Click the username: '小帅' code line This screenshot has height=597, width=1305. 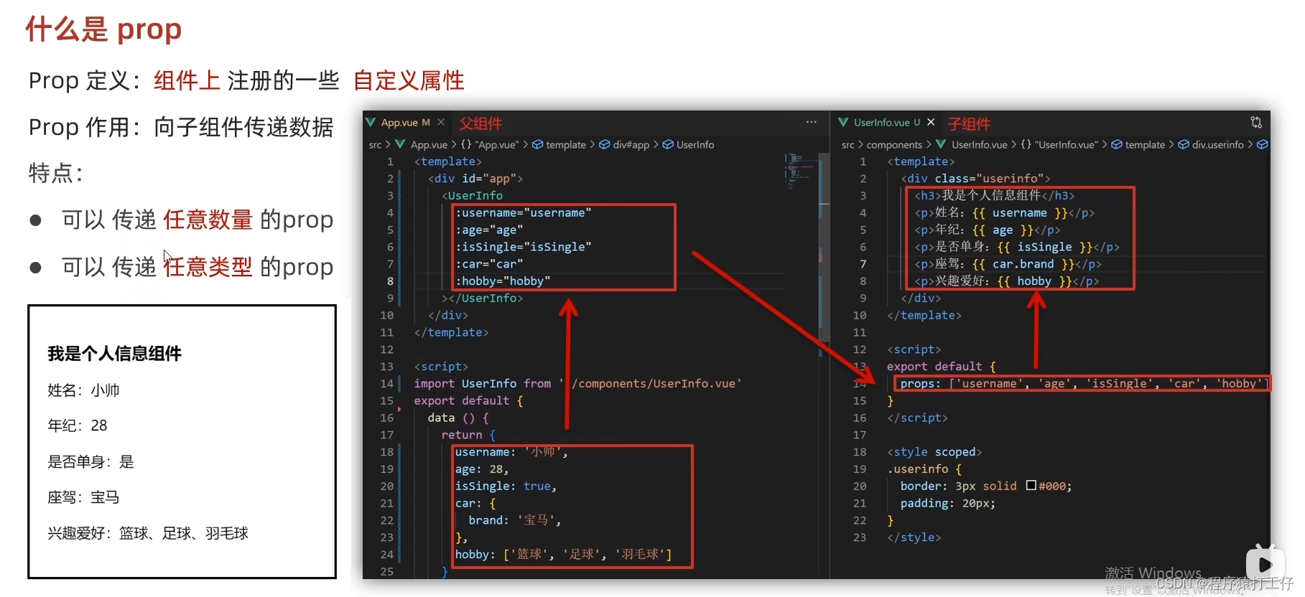click(511, 452)
